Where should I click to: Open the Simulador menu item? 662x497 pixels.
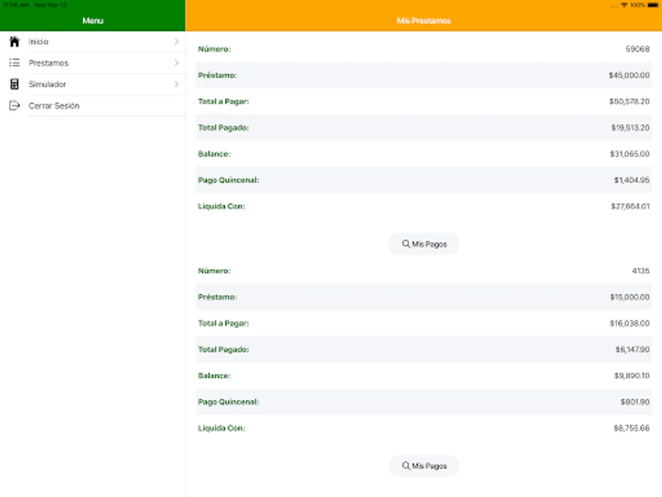pyautogui.click(x=93, y=84)
